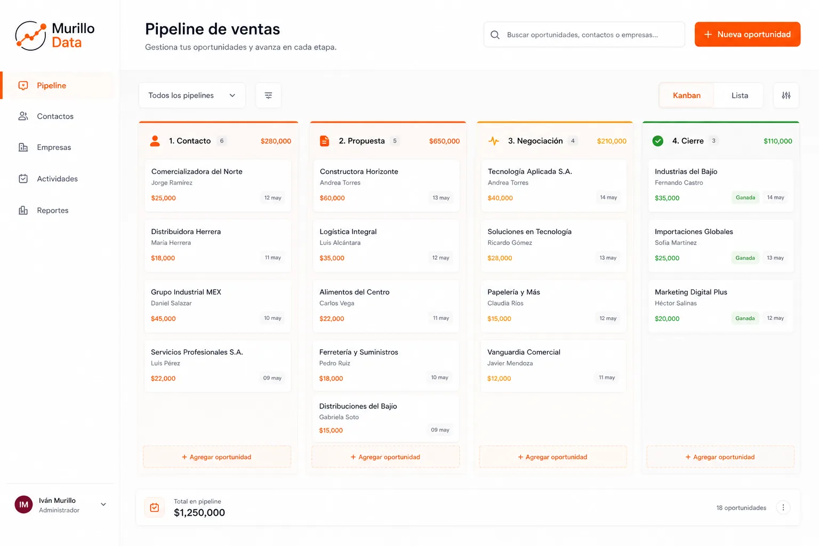Expand the Todos los pipelines dropdown

(192, 95)
